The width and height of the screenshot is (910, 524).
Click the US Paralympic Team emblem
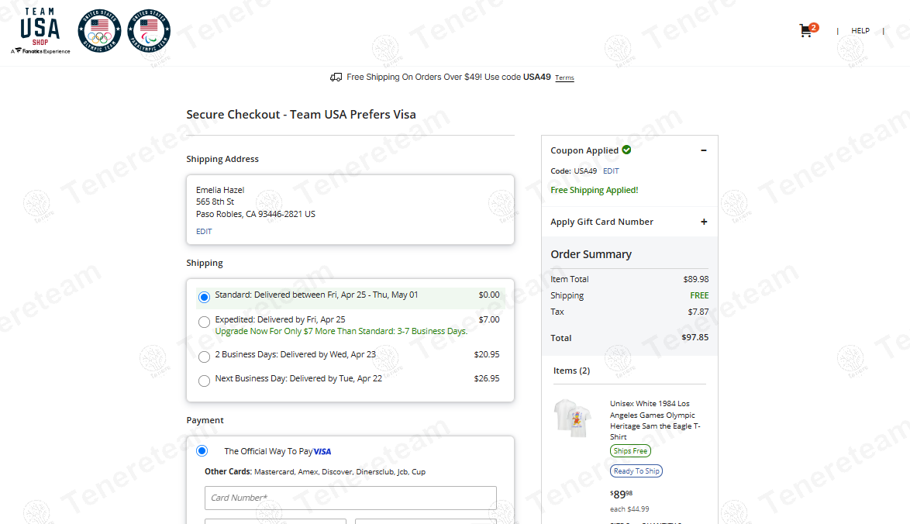tap(149, 31)
